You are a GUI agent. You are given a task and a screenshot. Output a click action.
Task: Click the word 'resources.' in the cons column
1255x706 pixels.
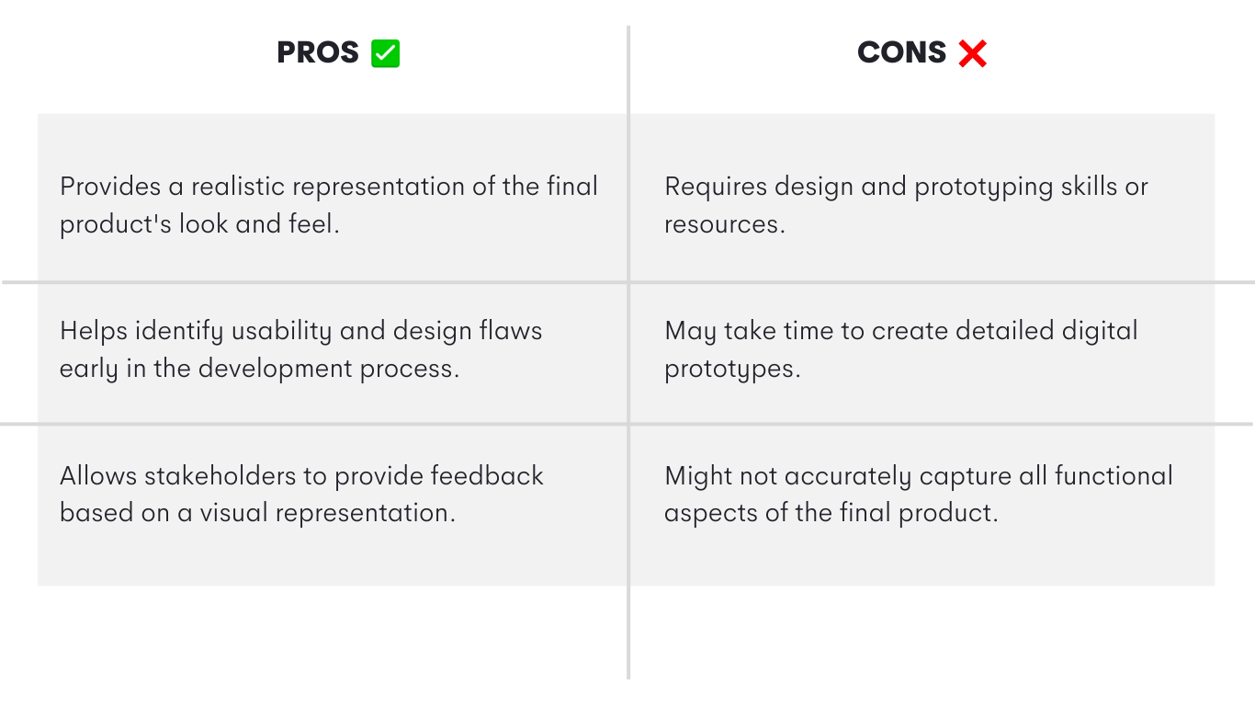click(725, 224)
